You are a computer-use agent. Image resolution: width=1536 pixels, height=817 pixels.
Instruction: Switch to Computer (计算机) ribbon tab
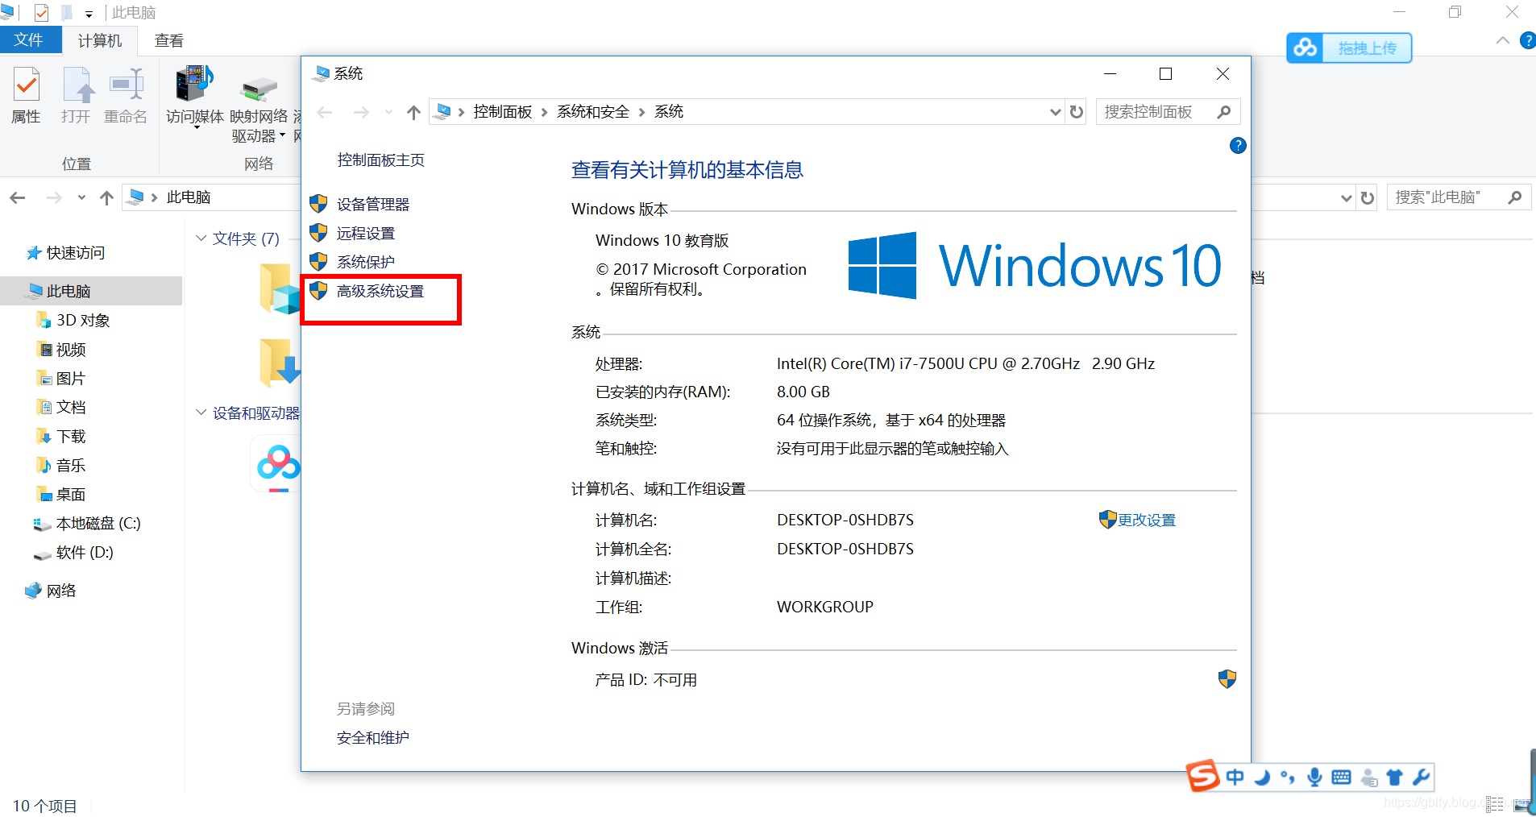point(100,40)
